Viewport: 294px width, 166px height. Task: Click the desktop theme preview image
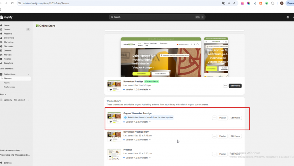[161, 57]
